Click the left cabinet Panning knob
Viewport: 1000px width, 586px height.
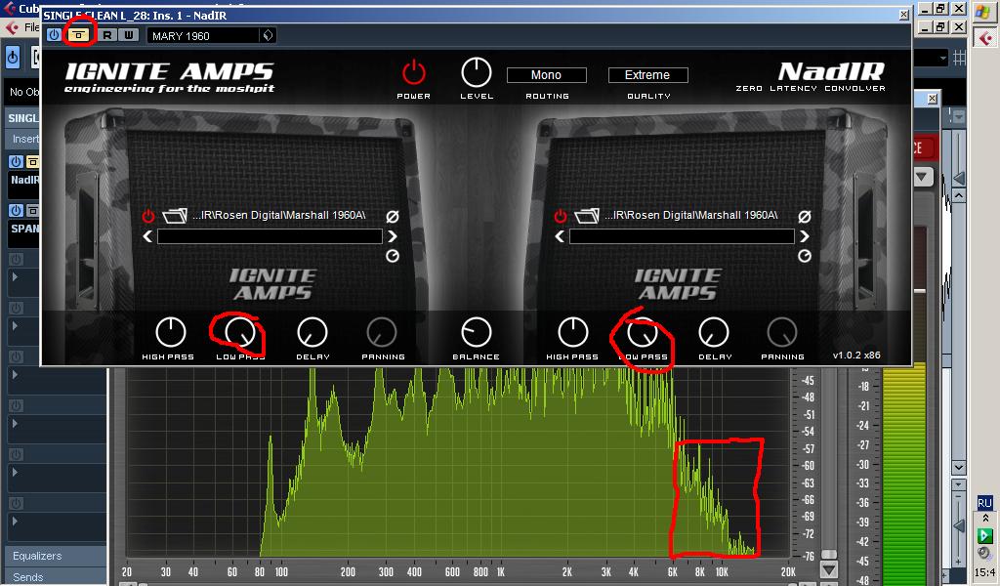click(382, 332)
